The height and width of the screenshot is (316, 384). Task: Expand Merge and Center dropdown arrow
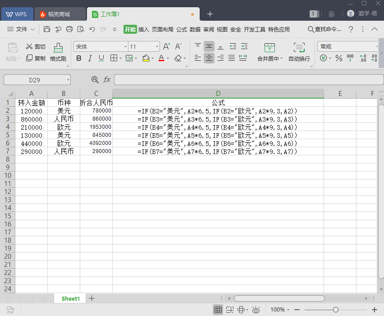point(281,59)
